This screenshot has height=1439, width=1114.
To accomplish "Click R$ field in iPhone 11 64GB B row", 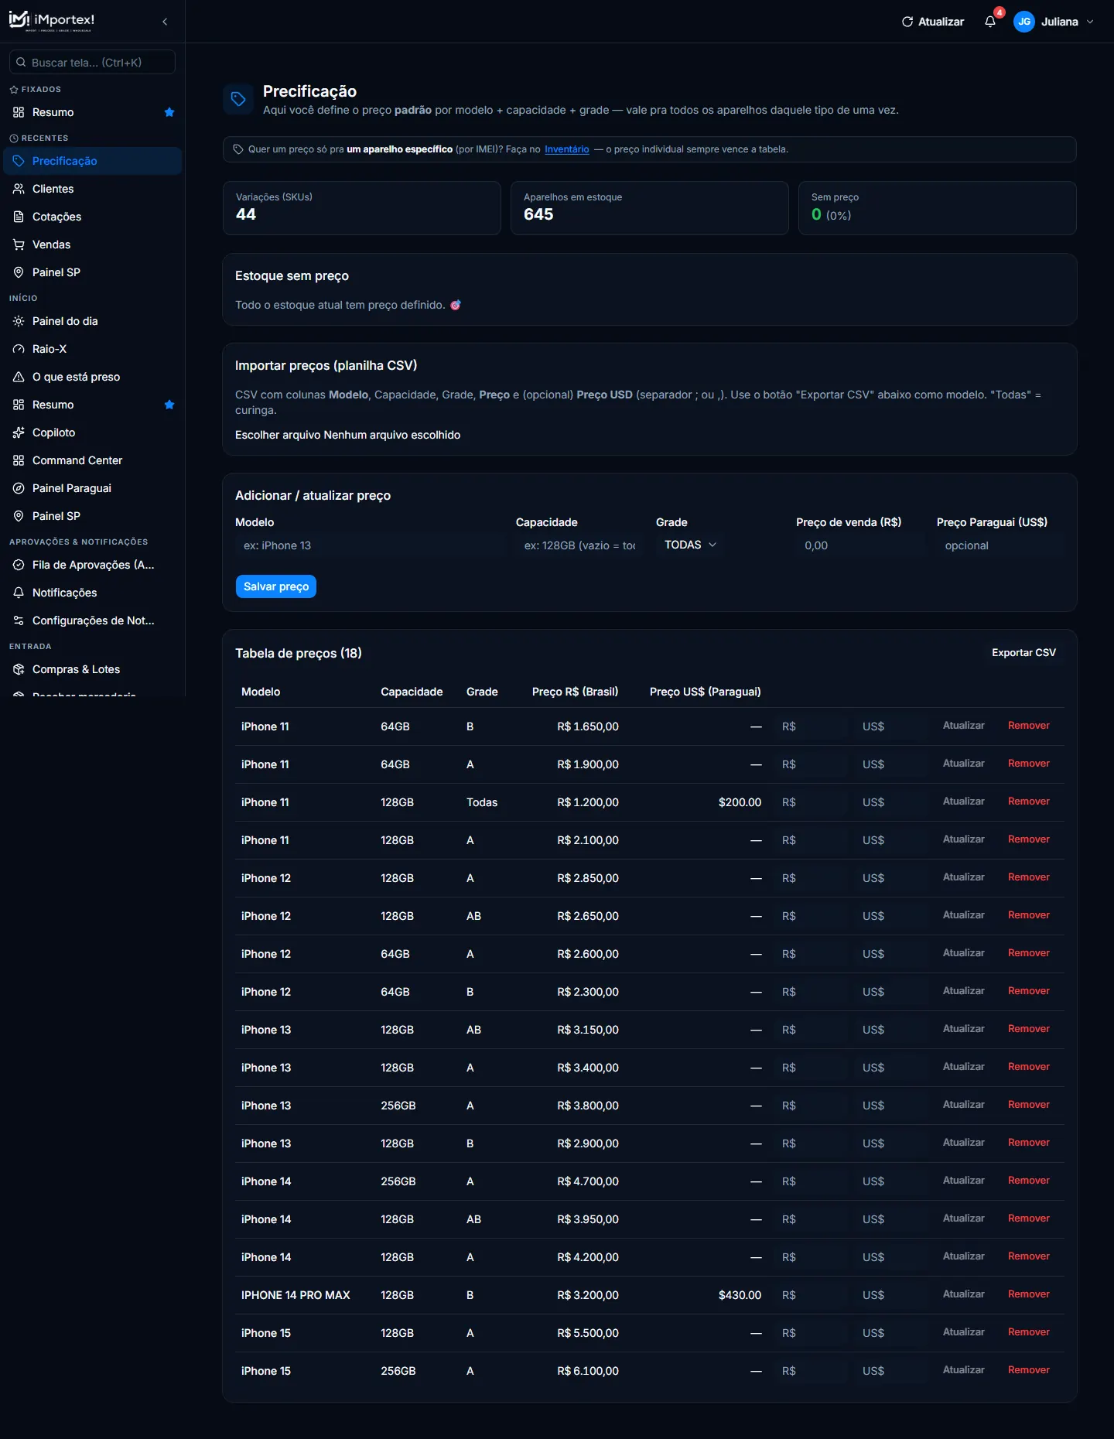I will coord(811,726).
